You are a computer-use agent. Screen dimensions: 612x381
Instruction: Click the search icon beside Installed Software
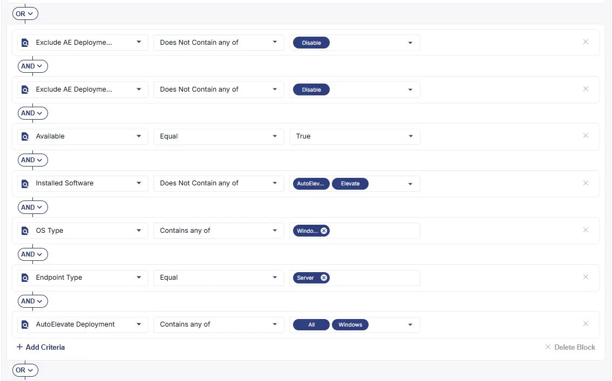click(x=25, y=183)
